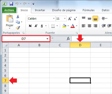The image size is (112, 94).
Task: Open the font size 11 dropdown
Action: tap(65, 19)
